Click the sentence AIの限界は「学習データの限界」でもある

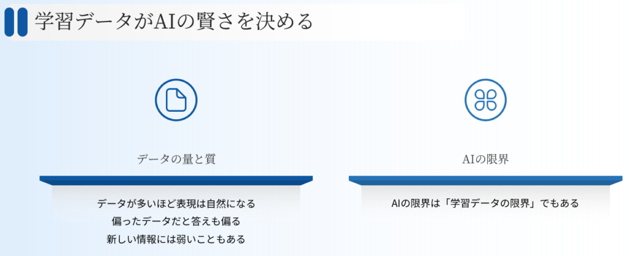point(485,203)
